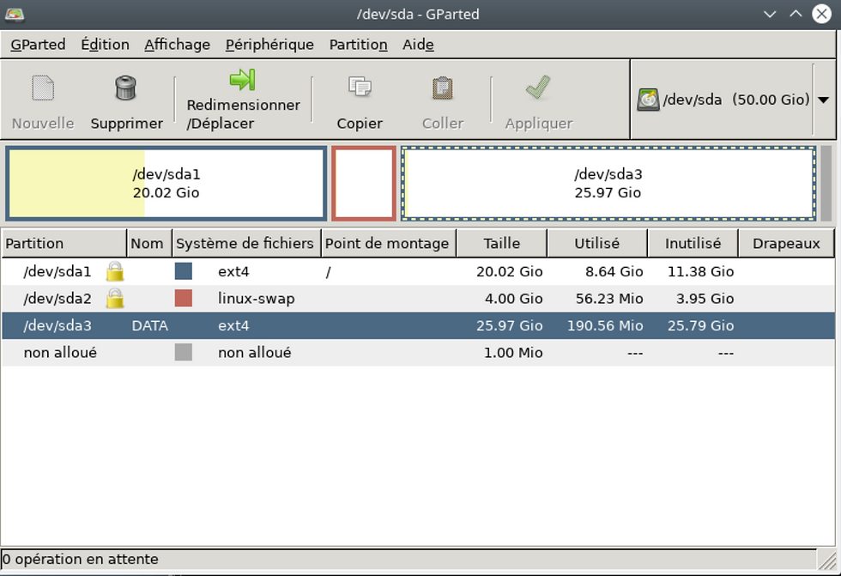This screenshot has height=576, width=841.
Task: Click the DATA label of sda3
Action: [149, 325]
